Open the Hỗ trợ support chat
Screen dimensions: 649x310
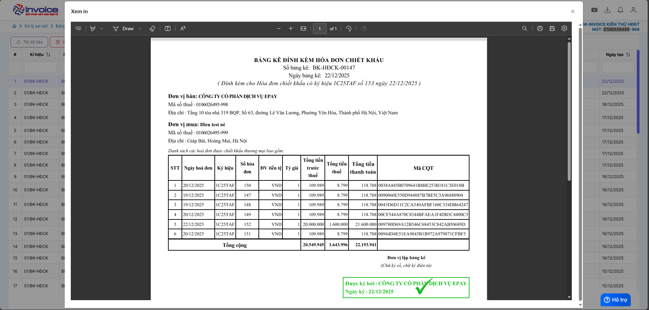tap(615, 300)
